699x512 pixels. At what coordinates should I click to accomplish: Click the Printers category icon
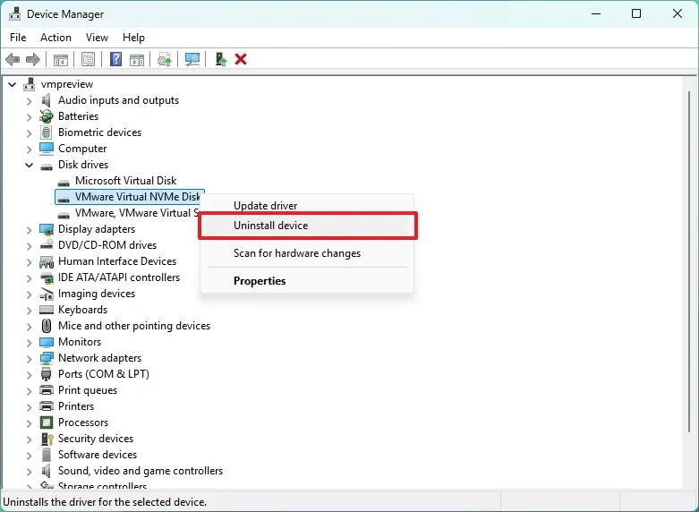pyautogui.click(x=47, y=406)
